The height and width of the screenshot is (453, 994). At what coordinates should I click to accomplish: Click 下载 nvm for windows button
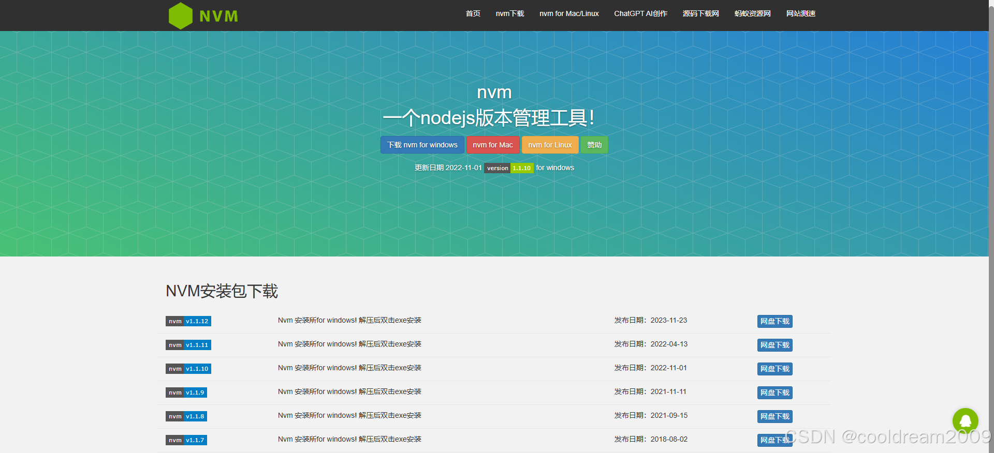click(x=422, y=145)
